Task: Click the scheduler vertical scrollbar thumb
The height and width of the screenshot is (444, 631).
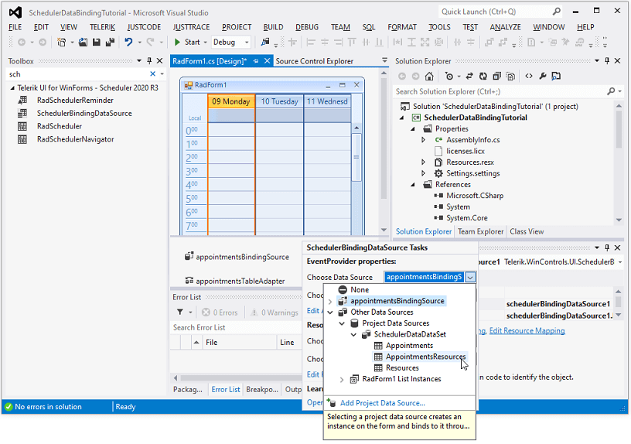Action: coord(356,157)
